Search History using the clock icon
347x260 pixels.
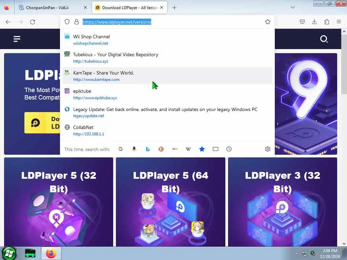click(229, 149)
